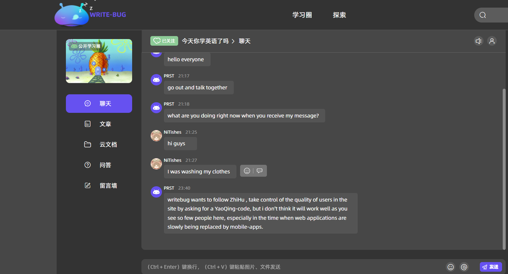Toggle 已关注 to unfollow this study circle
The height and width of the screenshot is (274, 508).
point(164,41)
